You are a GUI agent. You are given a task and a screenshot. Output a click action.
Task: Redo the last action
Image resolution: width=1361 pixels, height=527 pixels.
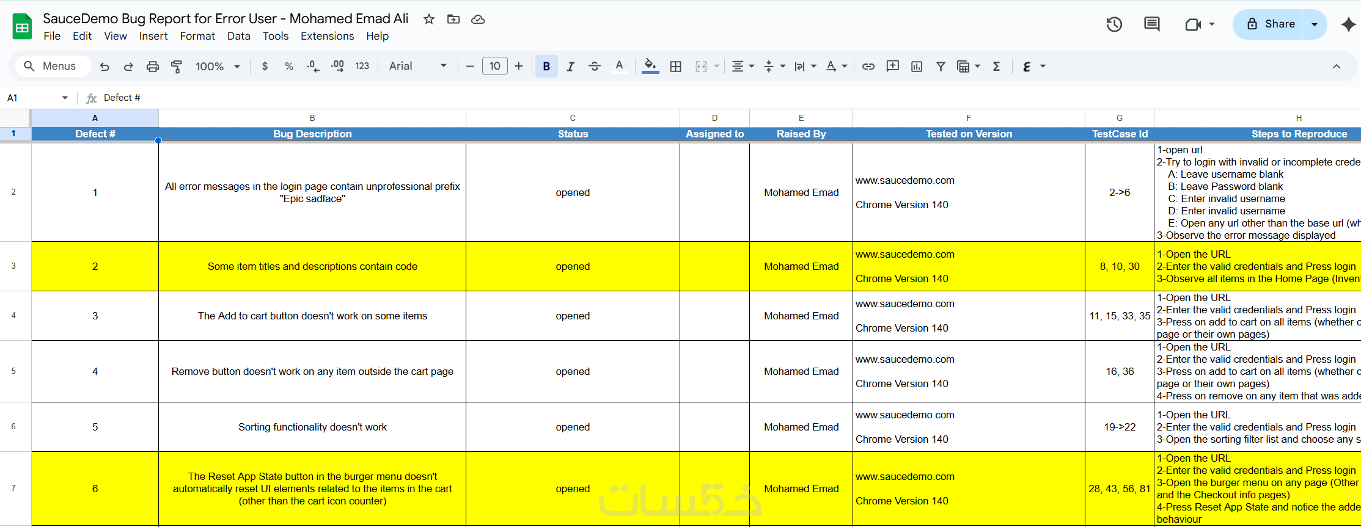(128, 67)
